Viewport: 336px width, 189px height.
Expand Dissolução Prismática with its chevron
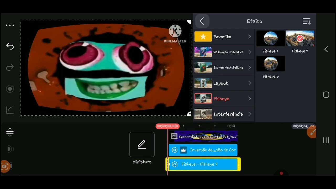(x=250, y=52)
